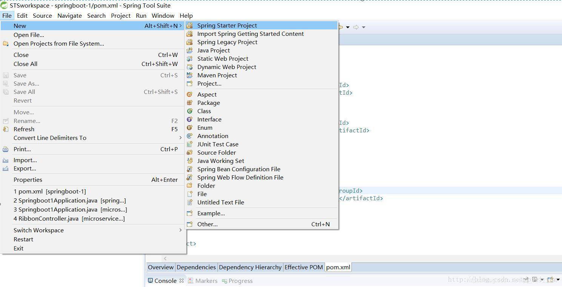Open the Edit menu
The width and height of the screenshot is (562, 287).
[22, 15]
